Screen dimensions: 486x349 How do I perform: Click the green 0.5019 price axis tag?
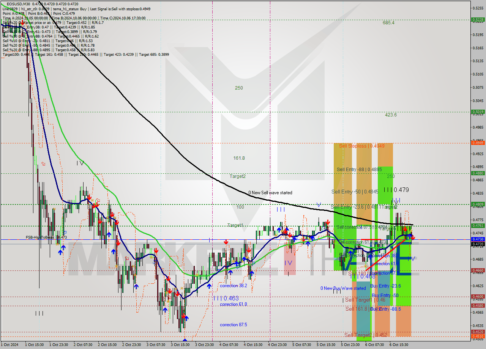tap(478, 112)
